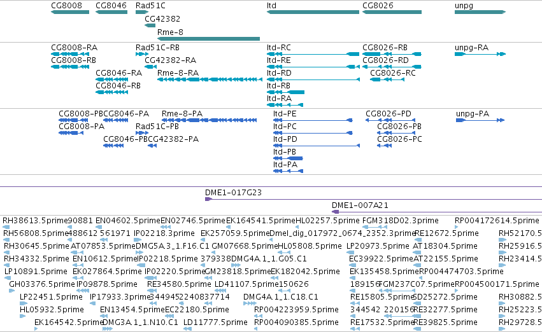Click the DME1-017G23 BAC clone
Viewport: 542px width, 332px height.
[x=373, y=199]
